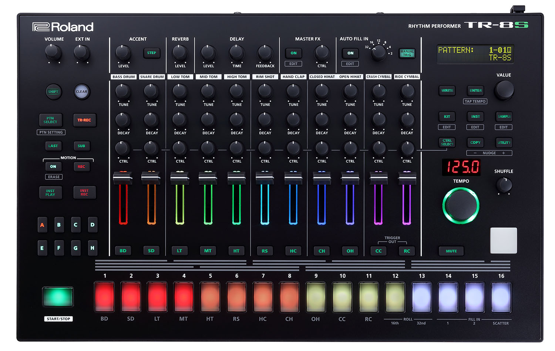Select variation A button
Viewport: 555px width, 351px height.
tap(42, 225)
